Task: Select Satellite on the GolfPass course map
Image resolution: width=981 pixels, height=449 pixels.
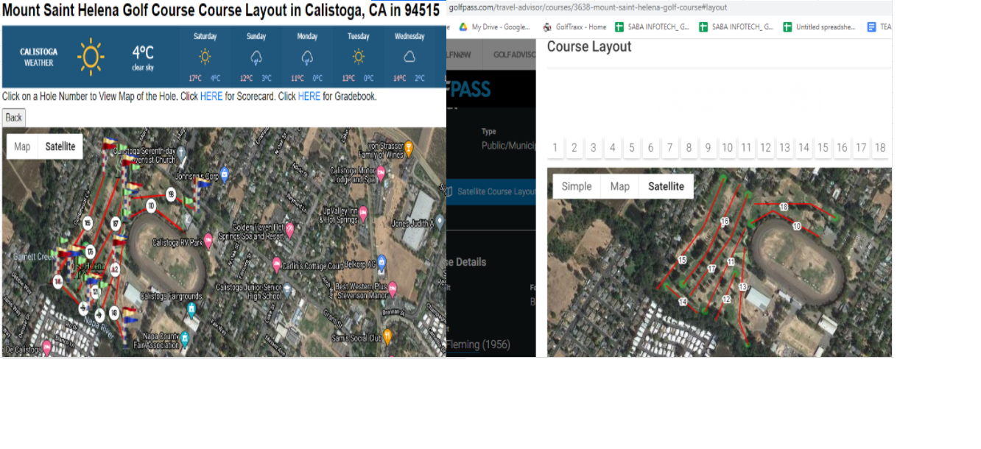Action: click(x=666, y=186)
